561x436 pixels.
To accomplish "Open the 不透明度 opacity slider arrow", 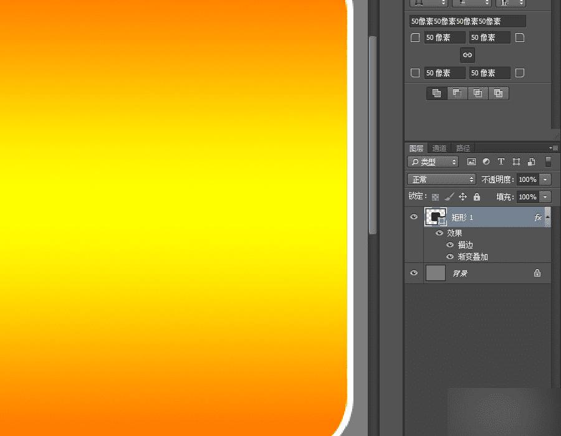I will tap(545, 179).
